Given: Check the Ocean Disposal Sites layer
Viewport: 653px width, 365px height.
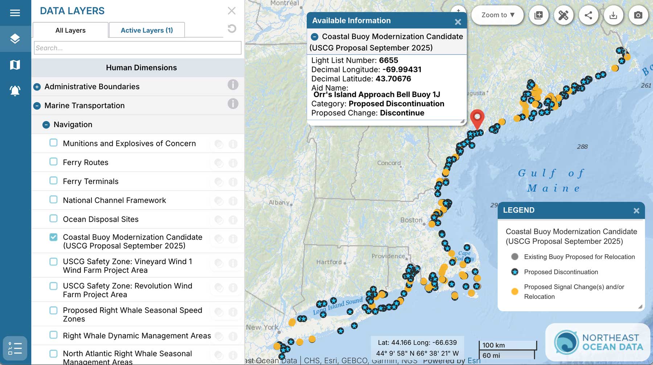Looking at the screenshot, I should tap(53, 218).
